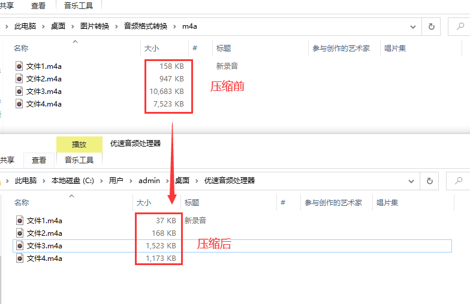Click file icon of 文件1.m4a in upper window
The image size is (470, 304).
(x=19, y=66)
